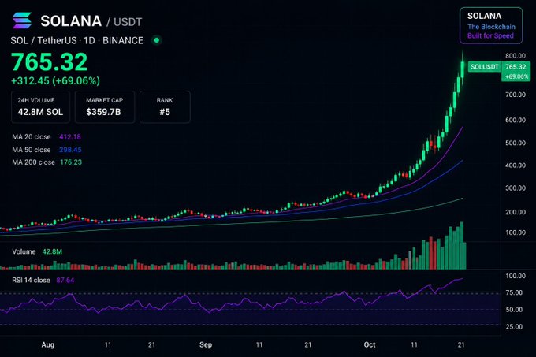Click the RSI 50.00 axis label
This screenshot has width=536, height=357.
(514, 310)
